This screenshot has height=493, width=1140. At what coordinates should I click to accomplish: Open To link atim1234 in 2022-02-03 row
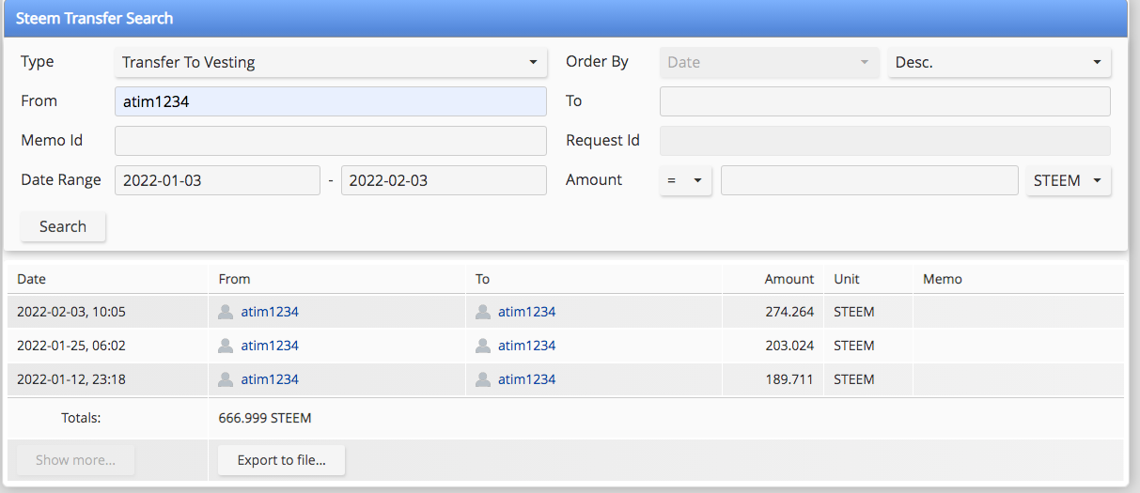click(526, 312)
